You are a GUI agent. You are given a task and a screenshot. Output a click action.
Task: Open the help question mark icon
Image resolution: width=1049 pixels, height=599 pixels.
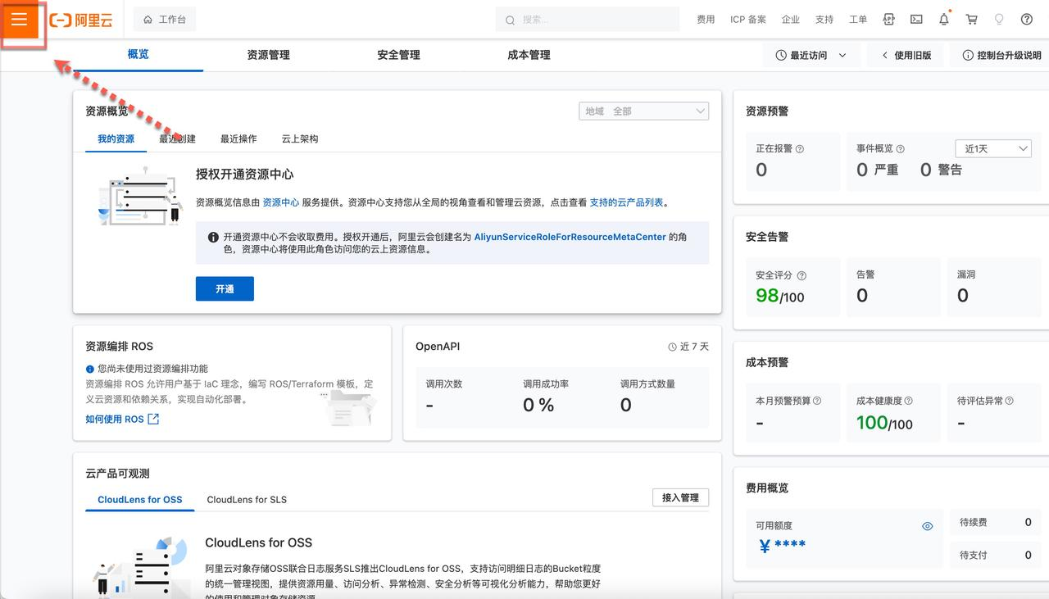(1027, 20)
